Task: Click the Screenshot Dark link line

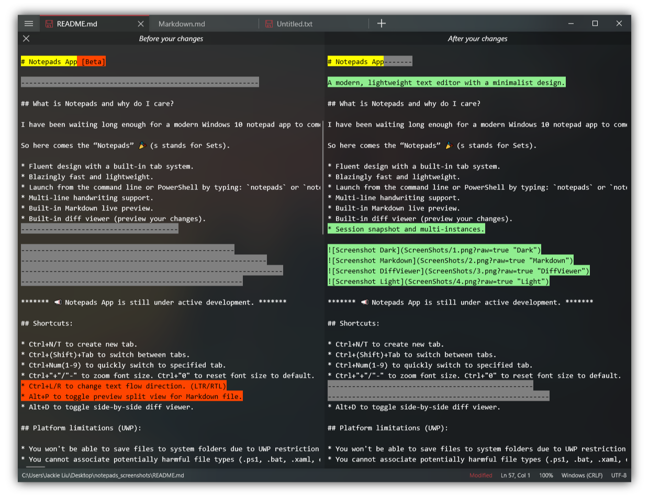Action: 434,250
